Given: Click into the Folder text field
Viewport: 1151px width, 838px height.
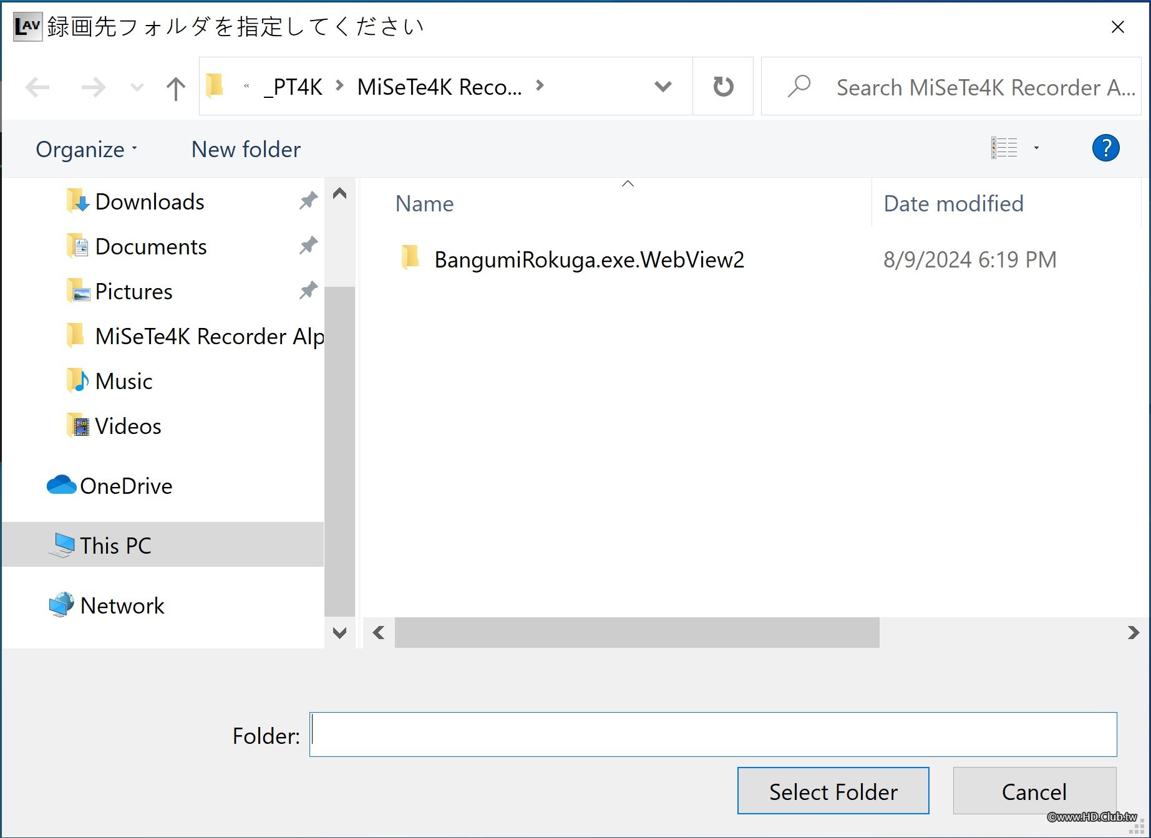Looking at the screenshot, I should (713, 734).
